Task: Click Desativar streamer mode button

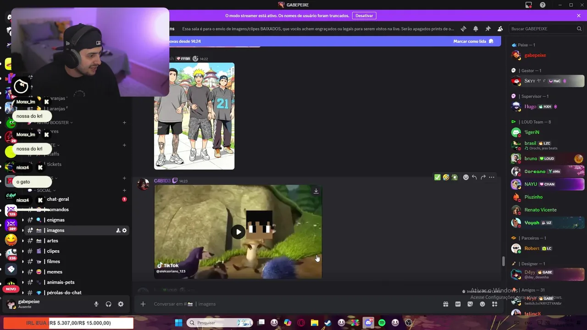Action: pyautogui.click(x=364, y=16)
